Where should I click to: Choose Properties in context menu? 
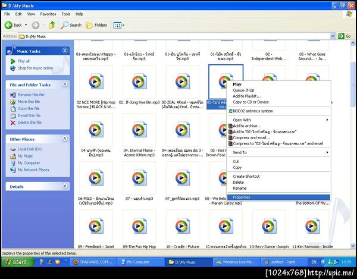click(x=278, y=197)
